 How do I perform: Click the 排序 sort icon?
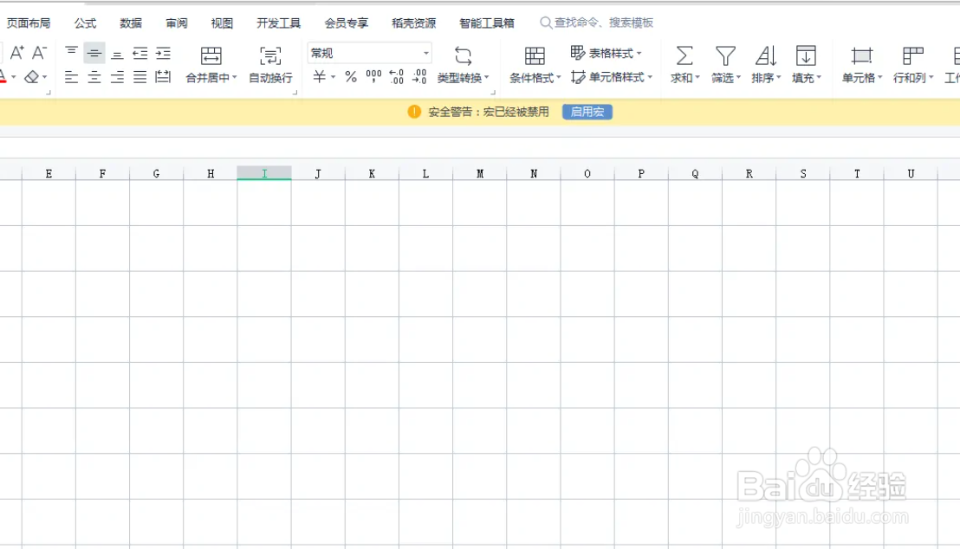766,55
